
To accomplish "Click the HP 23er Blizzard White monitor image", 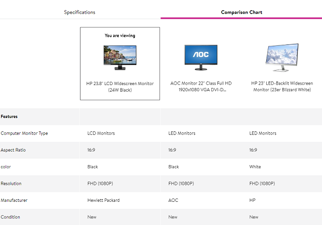I will [282, 57].
